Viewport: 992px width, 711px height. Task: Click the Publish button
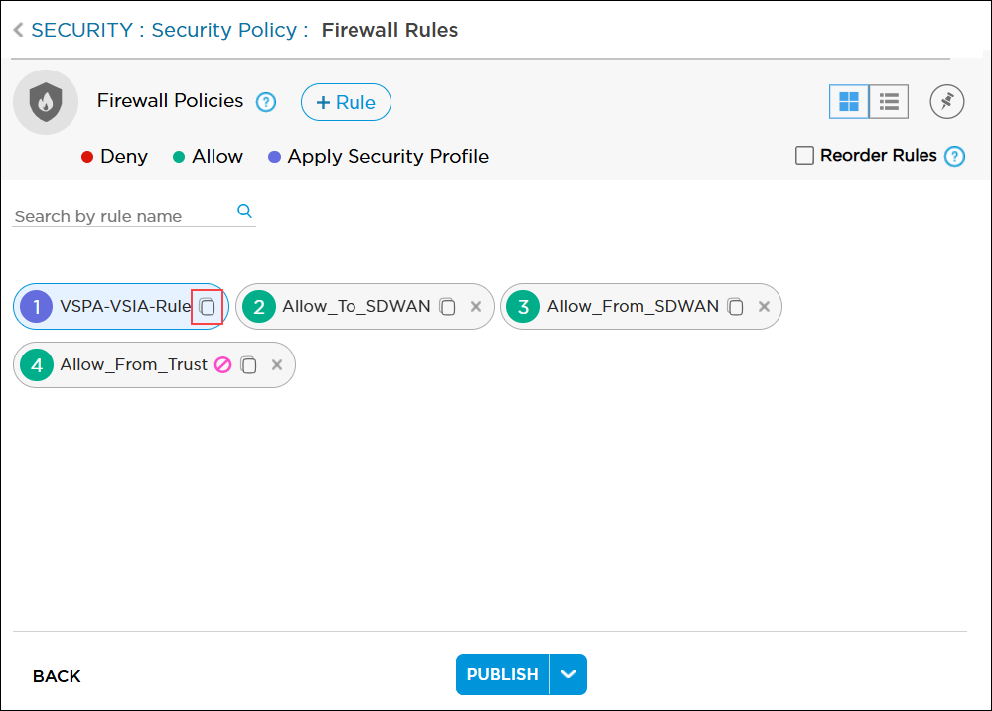[x=502, y=674]
